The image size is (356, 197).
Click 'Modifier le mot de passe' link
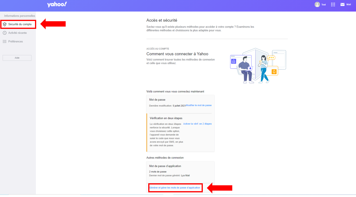(199, 105)
